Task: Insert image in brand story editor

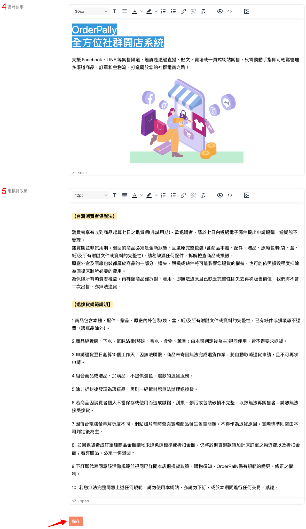Action: pyautogui.click(x=247, y=11)
